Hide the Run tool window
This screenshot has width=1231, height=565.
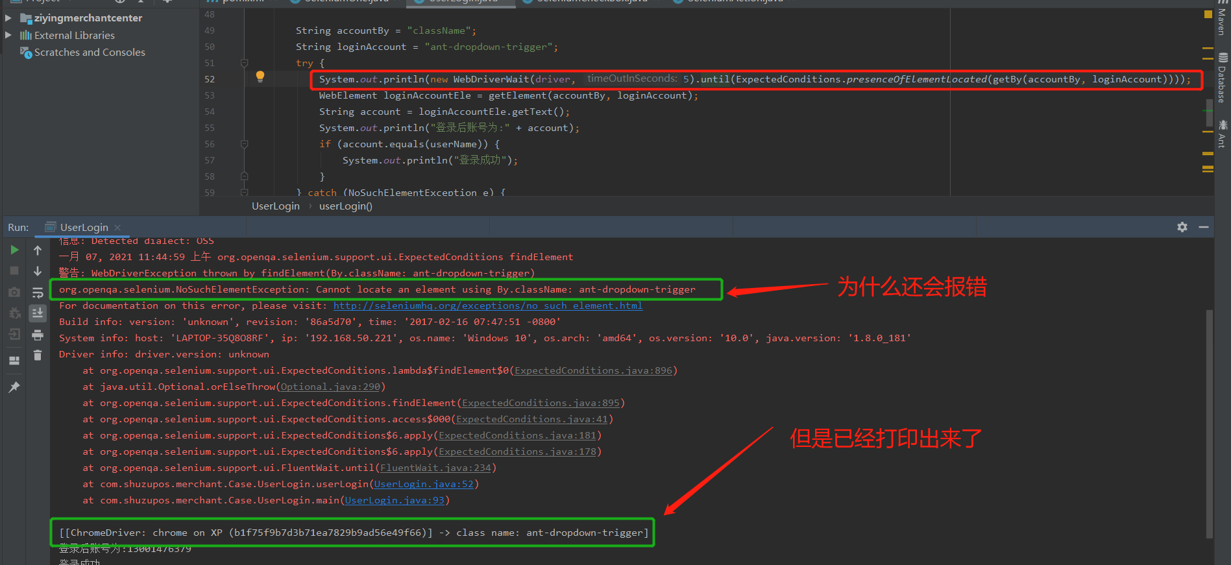pyautogui.click(x=1204, y=227)
